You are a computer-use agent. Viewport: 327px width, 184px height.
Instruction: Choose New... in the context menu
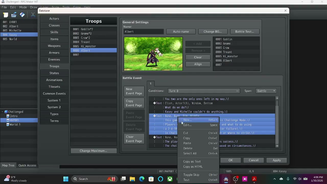pyautogui.click(x=198, y=120)
